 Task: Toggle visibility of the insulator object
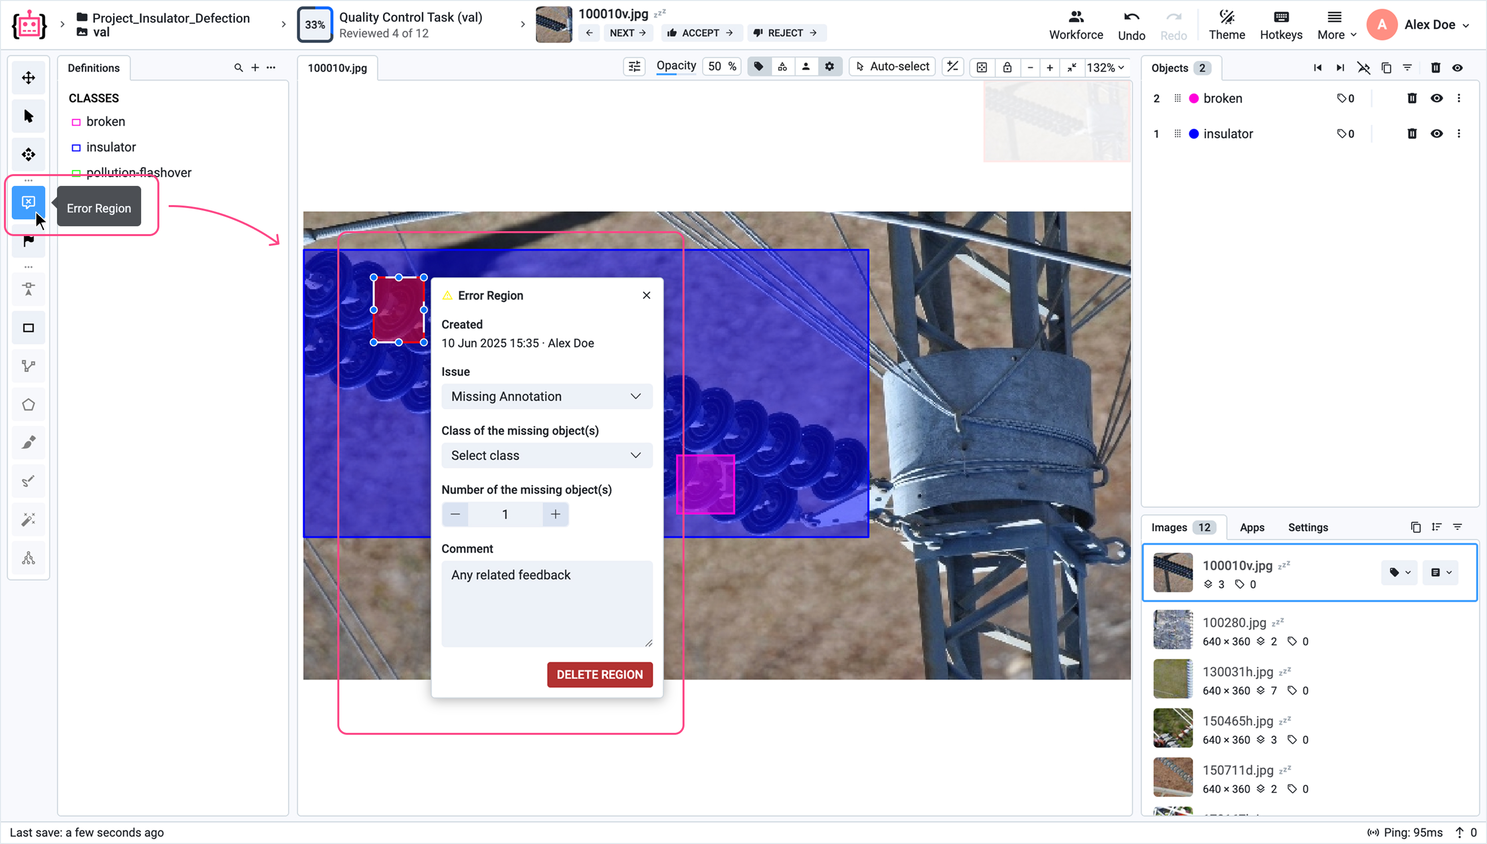pos(1436,134)
